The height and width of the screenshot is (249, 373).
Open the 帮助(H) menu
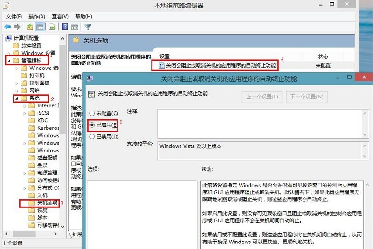[x=83, y=16]
